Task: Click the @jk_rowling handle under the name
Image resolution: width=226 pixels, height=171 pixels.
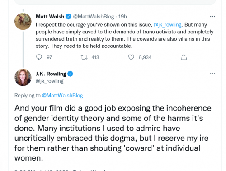Action: [x=50, y=81]
